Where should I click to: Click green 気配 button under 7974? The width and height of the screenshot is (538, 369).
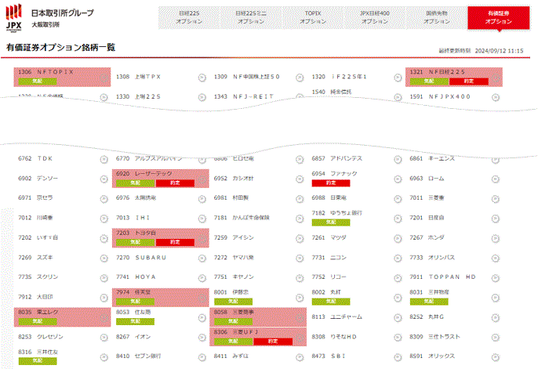click(x=135, y=302)
